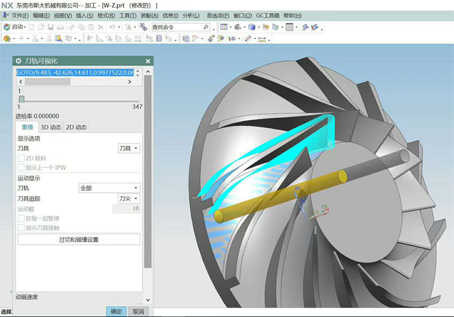
Task: Expand the 刀轨 dropdown showing 全部
Action: click(108, 188)
